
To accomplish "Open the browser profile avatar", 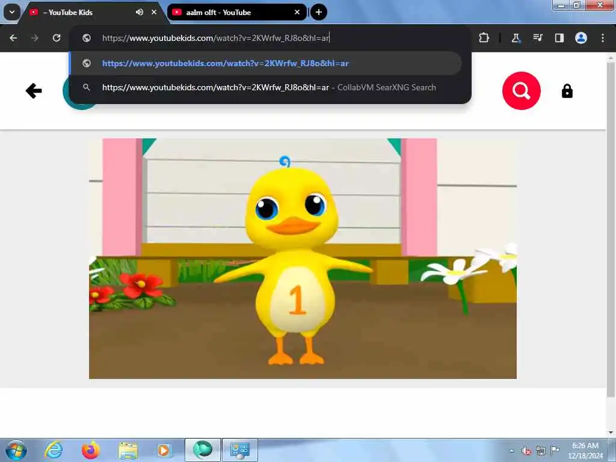I will pos(581,38).
